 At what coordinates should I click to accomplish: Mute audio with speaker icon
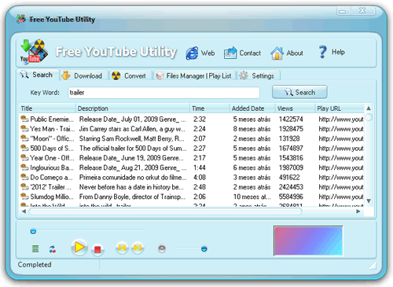(x=162, y=248)
